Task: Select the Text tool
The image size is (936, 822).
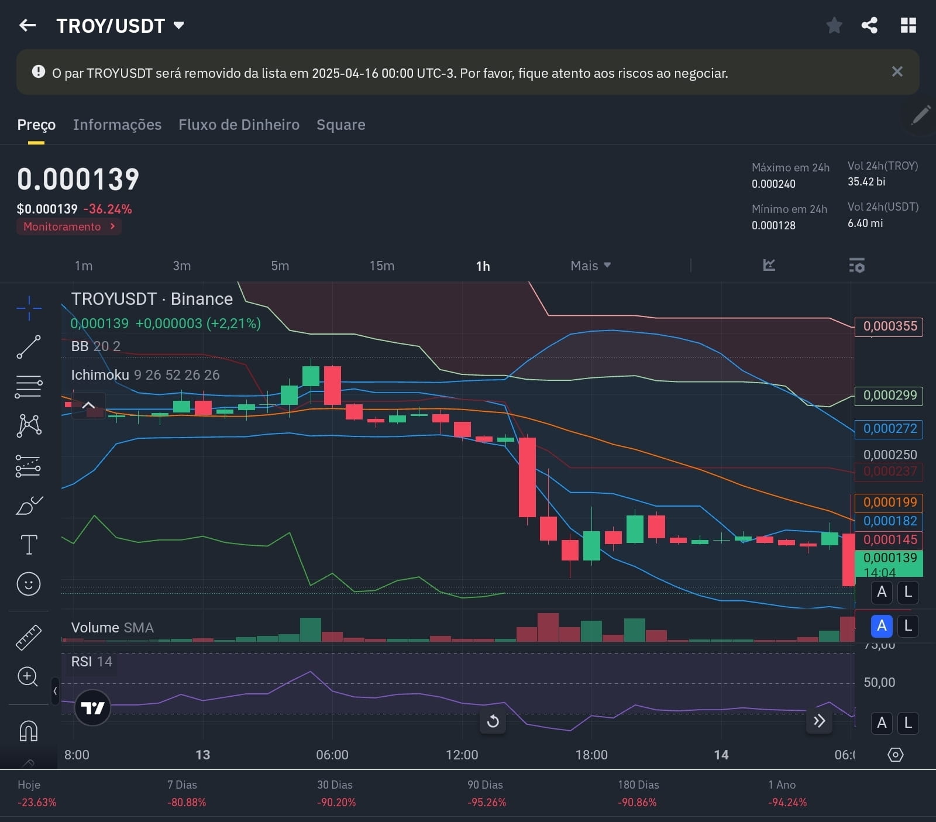Action: 29,545
